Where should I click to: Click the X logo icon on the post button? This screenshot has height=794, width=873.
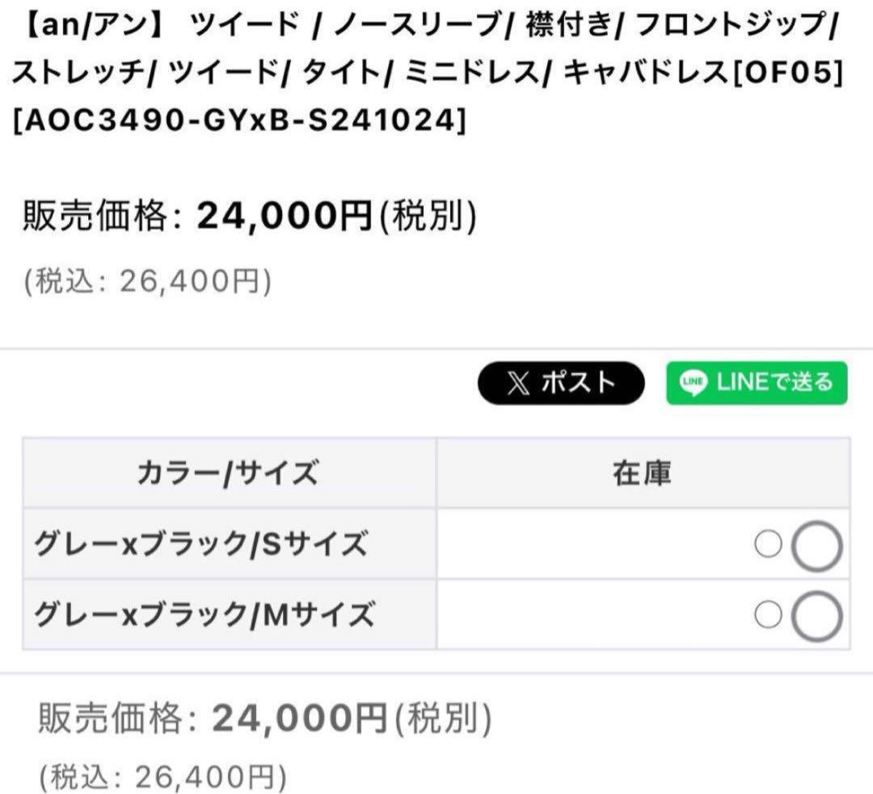[518, 383]
